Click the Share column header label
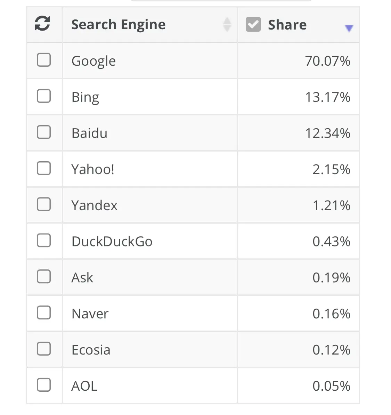Image resolution: width=391 pixels, height=415 pixels. (287, 25)
